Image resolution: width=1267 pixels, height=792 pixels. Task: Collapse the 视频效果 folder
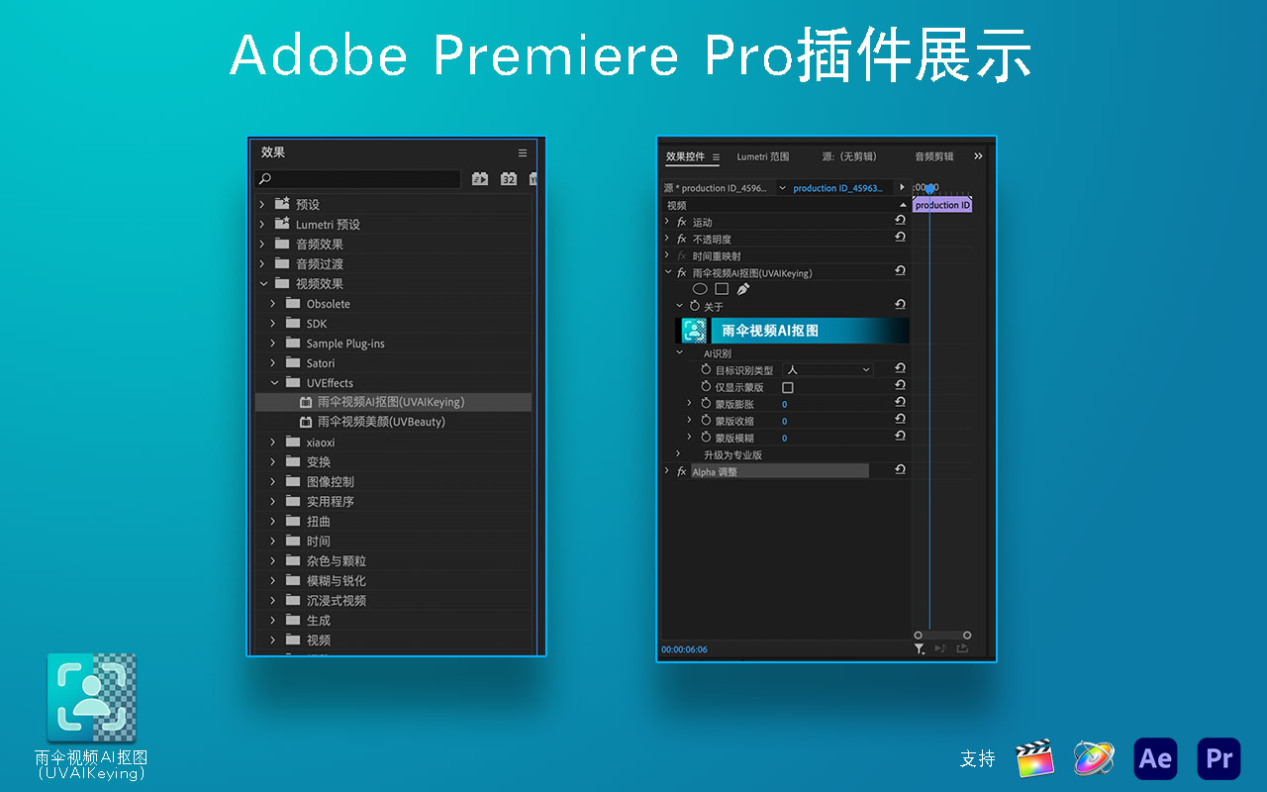click(x=262, y=283)
